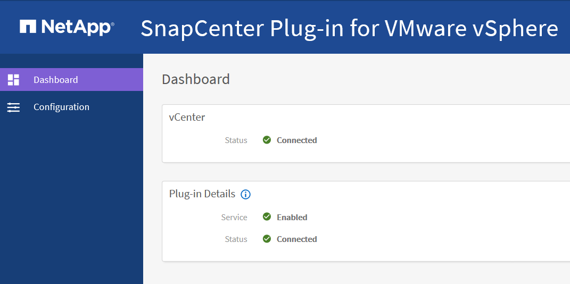
Task: Click the vCenter Connected green check icon
Action: 267,140
